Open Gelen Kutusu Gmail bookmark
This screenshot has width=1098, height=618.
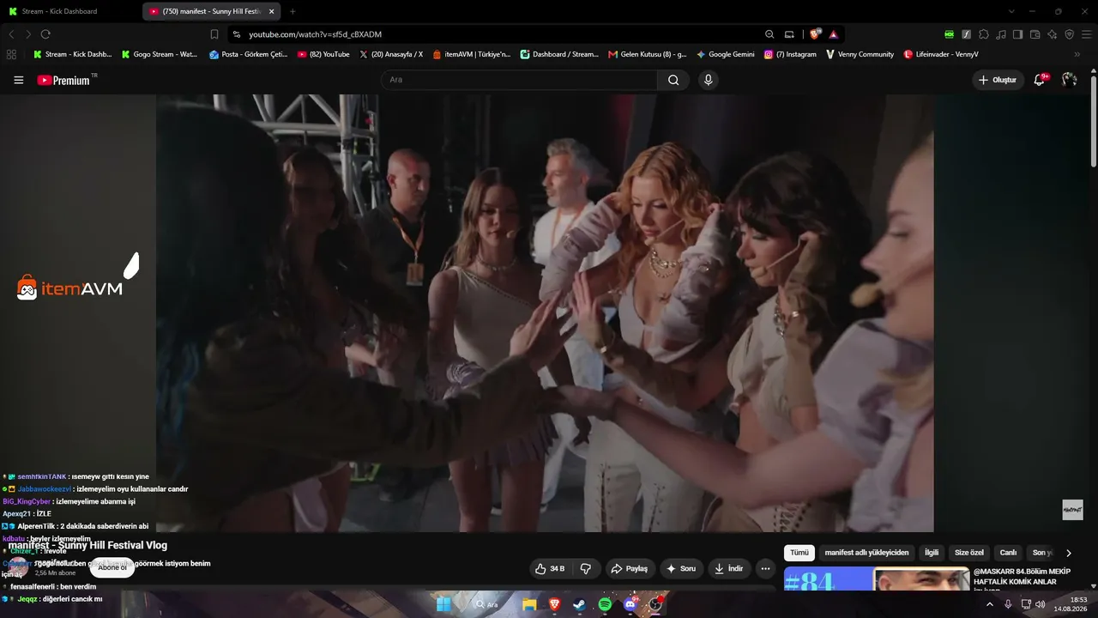(648, 54)
